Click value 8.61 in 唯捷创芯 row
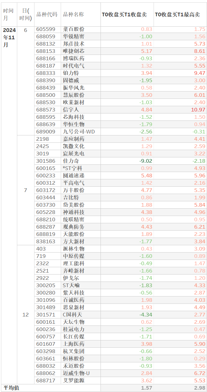Viewport: 207px width, 392px height. click(x=200, y=52)
